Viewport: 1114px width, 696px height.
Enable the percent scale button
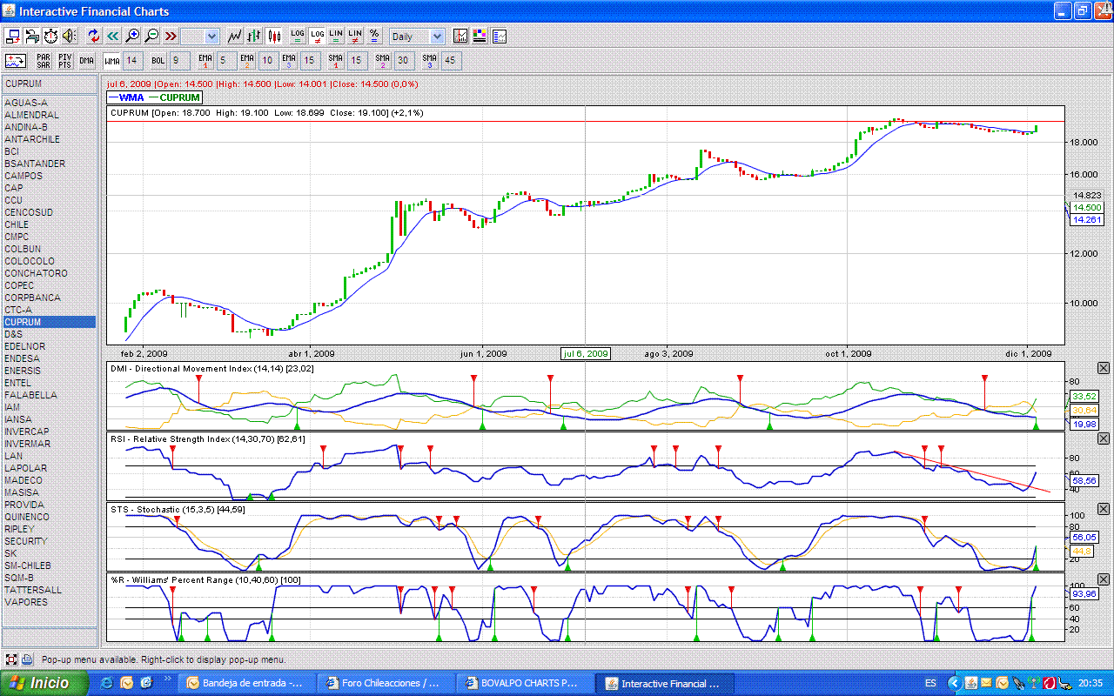(x=374, y=37)
